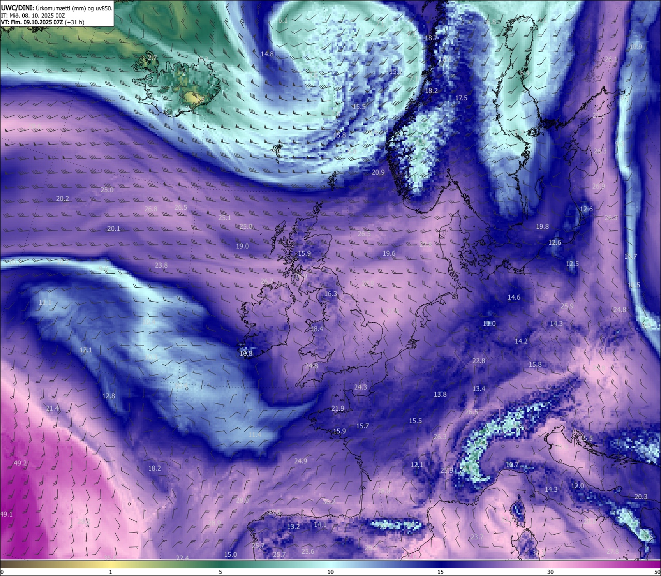Screen dimensions: 661x576
Task: Click the value 22.8 over Germany
Action: click(x=479, y=361)
